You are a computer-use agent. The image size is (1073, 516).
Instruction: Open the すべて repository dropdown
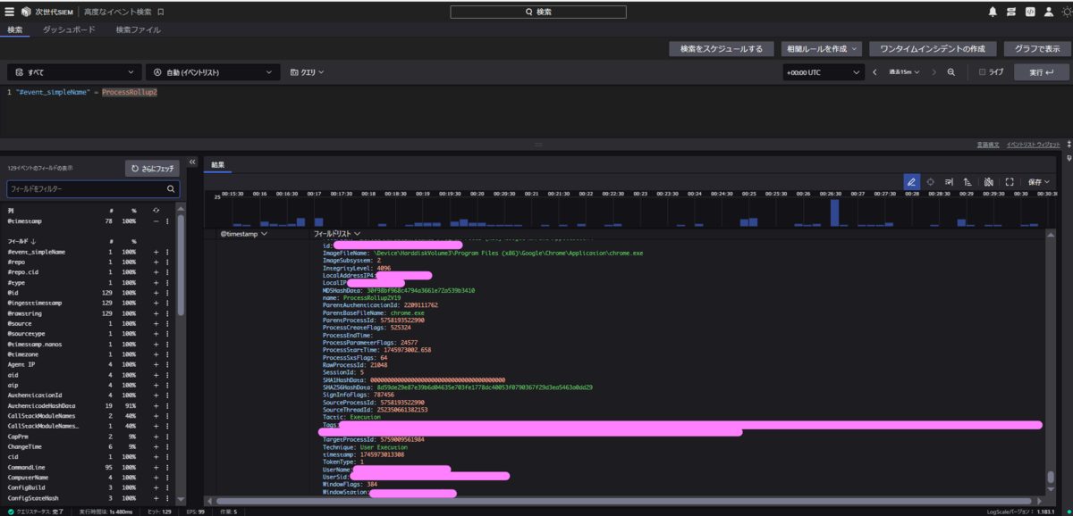pyautogui.click(x=74, y=72)
